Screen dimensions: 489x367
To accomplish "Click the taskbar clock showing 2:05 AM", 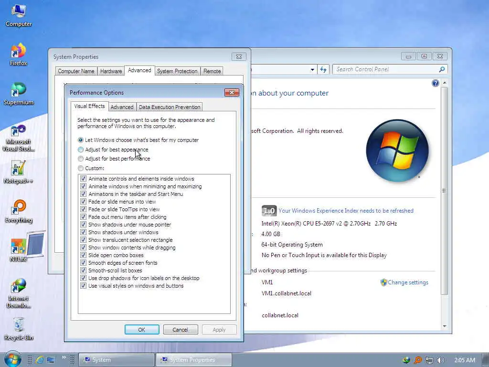I will coord(465,360).
